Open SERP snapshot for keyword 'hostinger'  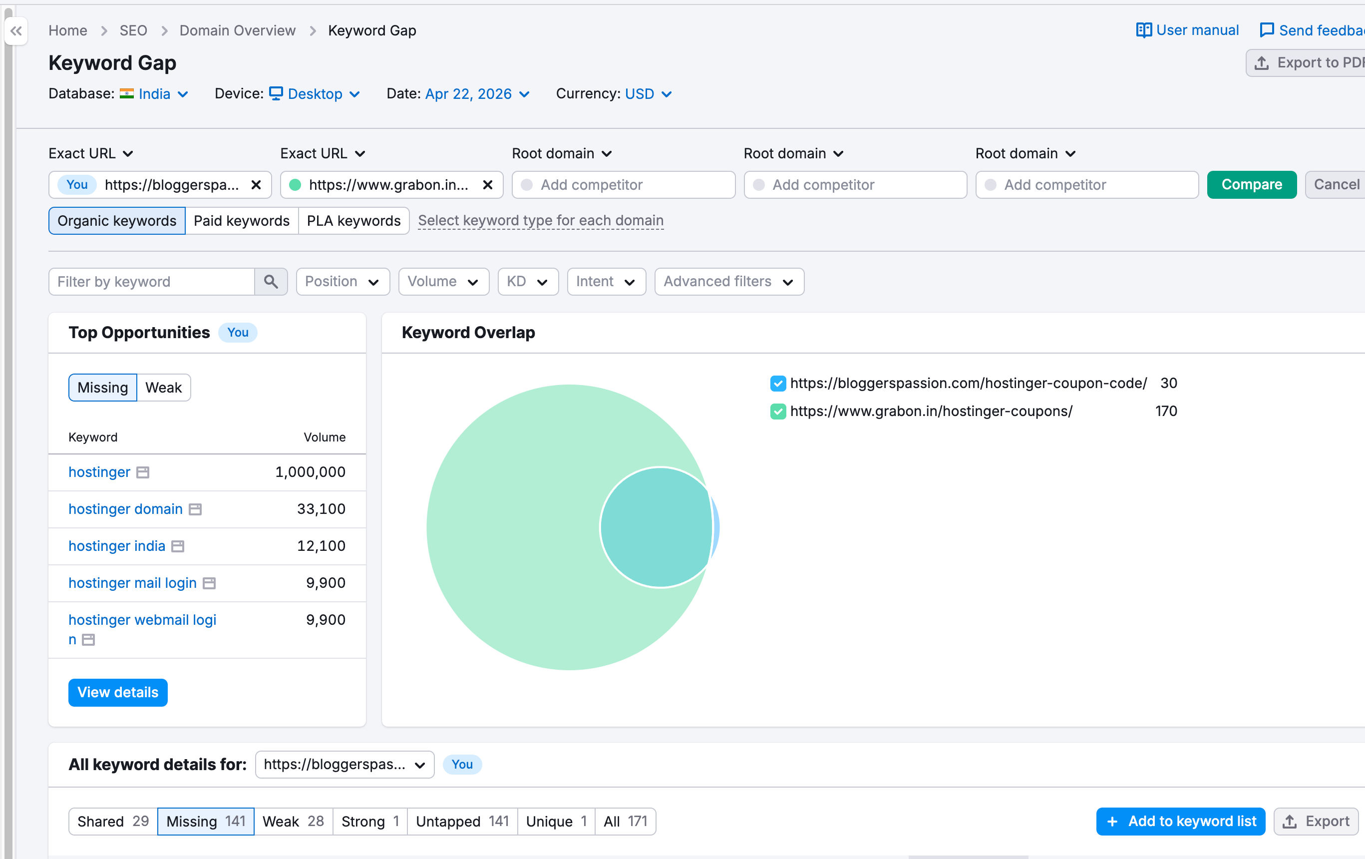pos(142,472)
